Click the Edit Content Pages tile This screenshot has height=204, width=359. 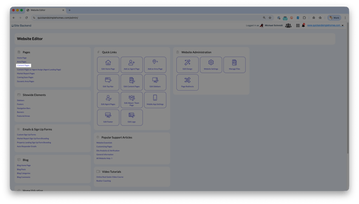coord(132,82)
